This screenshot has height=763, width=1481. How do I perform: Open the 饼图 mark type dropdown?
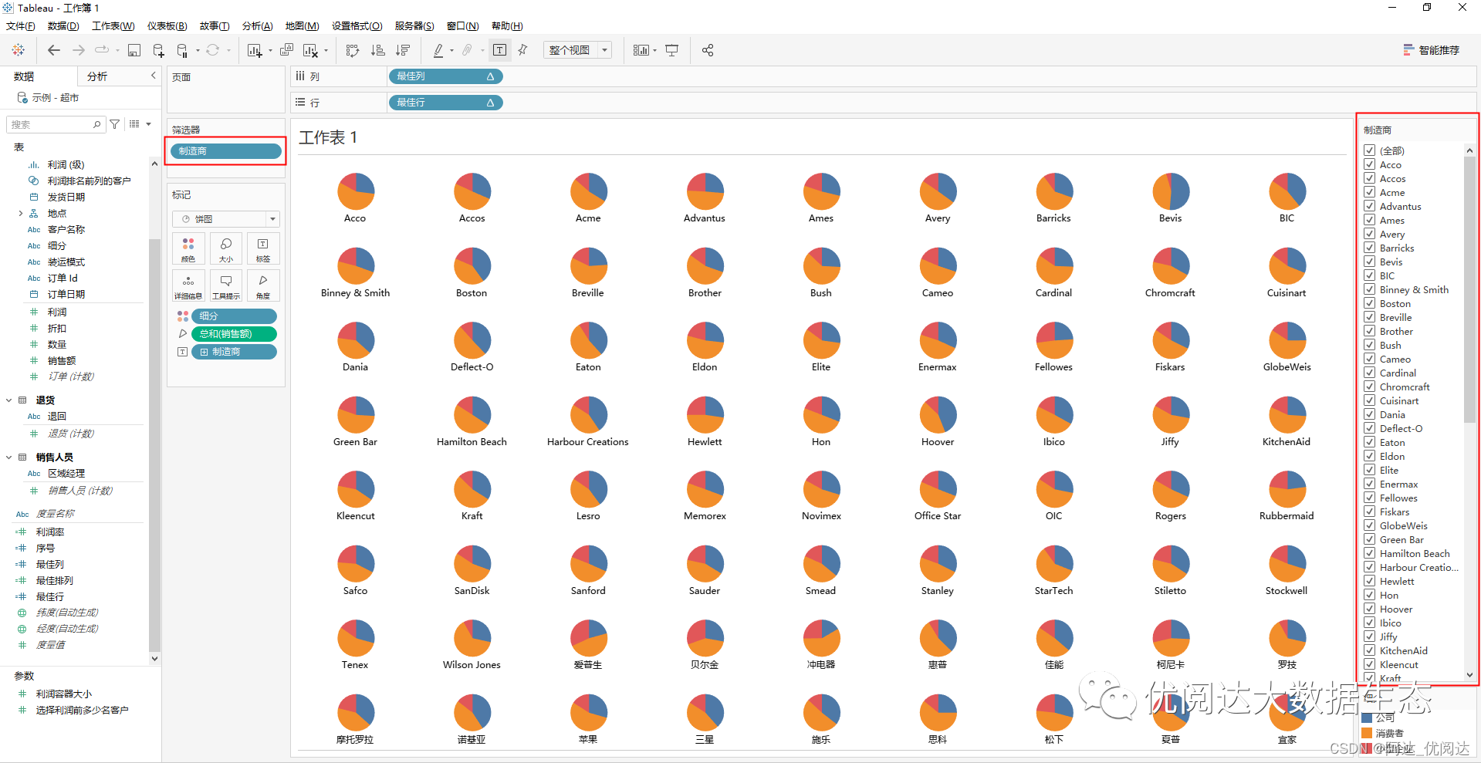click(x=225, y=219)
